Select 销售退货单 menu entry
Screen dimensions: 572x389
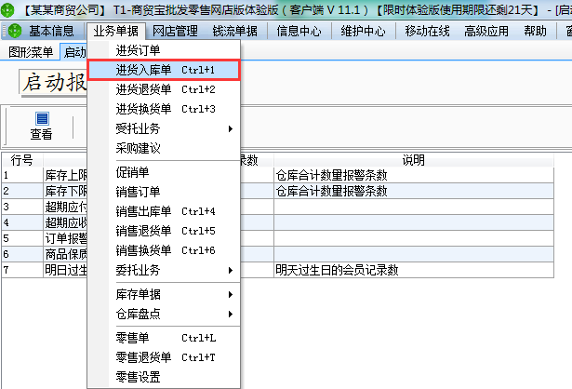pyautogui.click(x=164, y=231)
